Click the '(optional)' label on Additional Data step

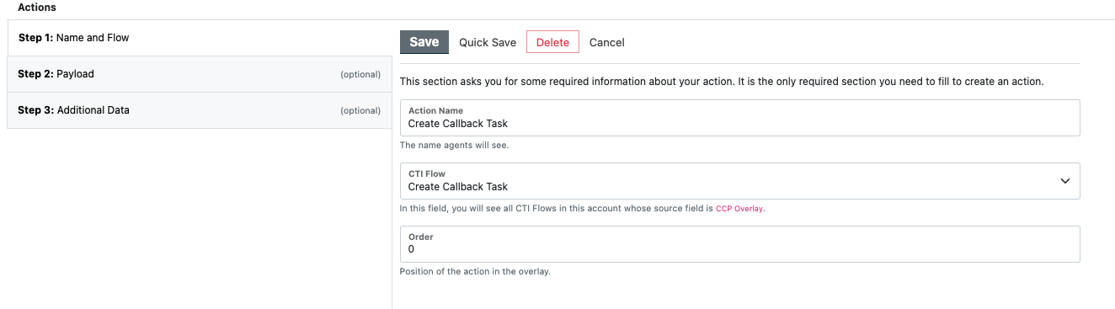(360, 110)
